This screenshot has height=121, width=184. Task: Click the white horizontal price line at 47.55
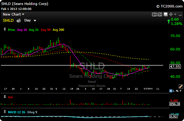tap(82, 65)
